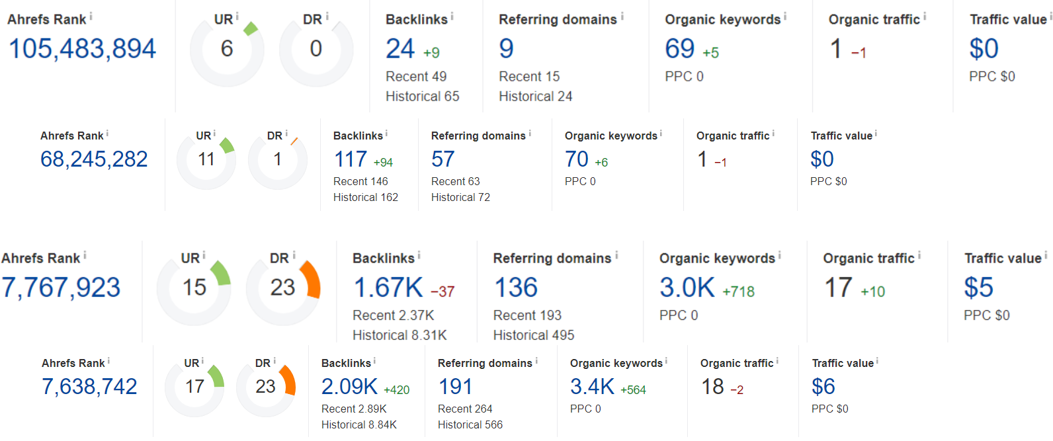Open the Ahrefs Rank value 68,245,282
The width and height of the screenshot is (1053, 441).
point(94,159)
